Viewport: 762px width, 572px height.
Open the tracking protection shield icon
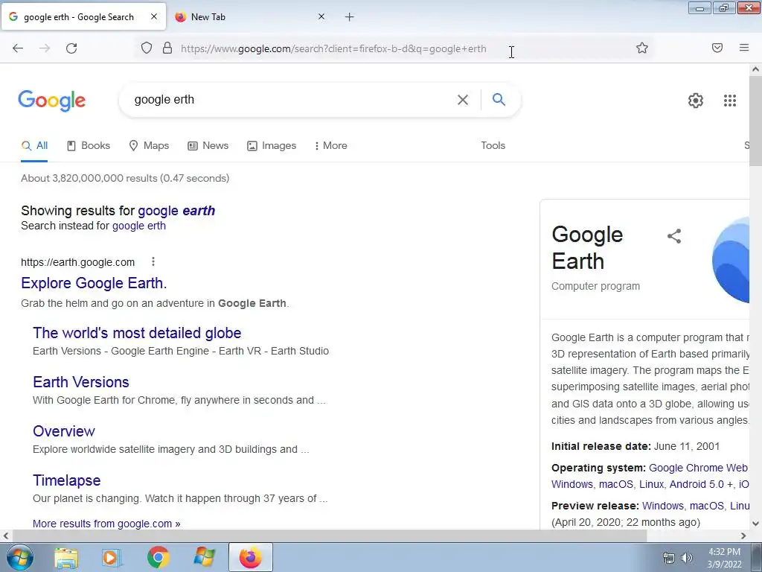pos(147,48)
